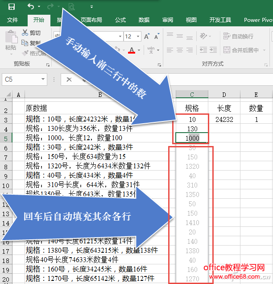Viewport: 273px width, 284px height.
Task: Apply red font color A button
Action: pos(132,50)
